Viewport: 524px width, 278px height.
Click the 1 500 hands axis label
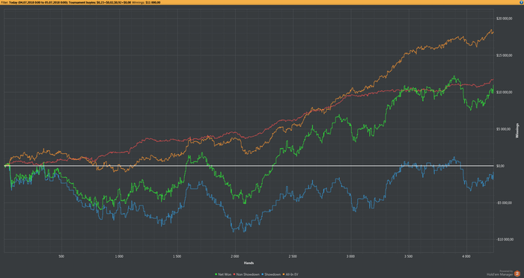(x=177, y=256)
